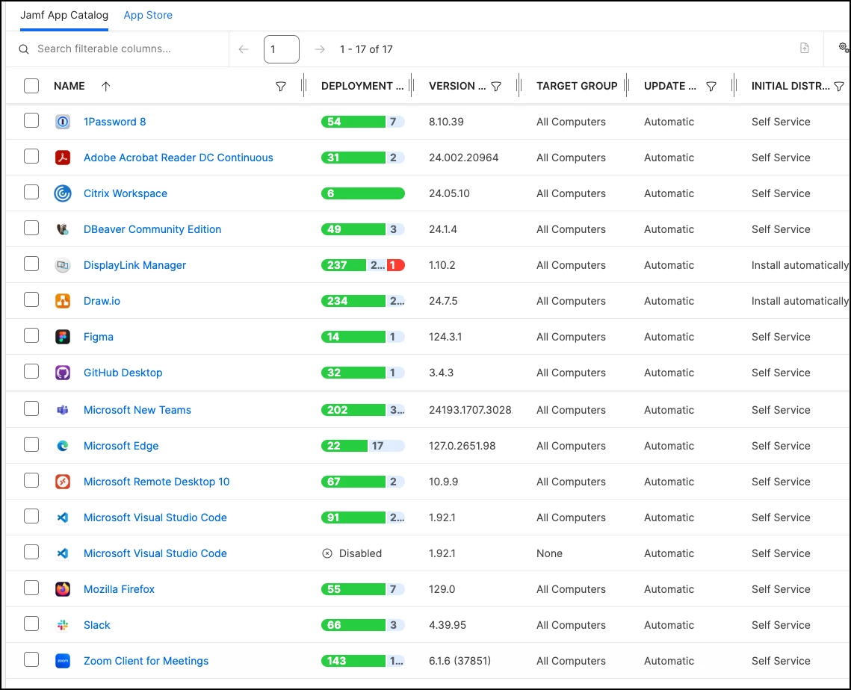Click the page number input box

point(281,49)
